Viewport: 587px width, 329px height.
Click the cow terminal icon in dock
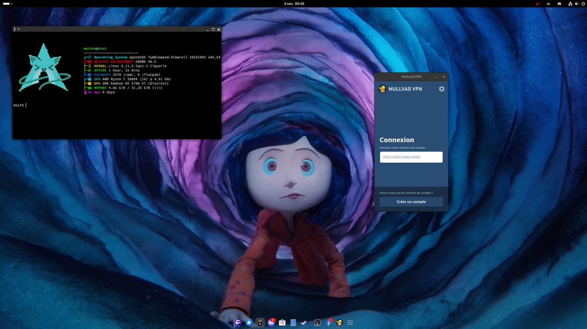[260, 322]
